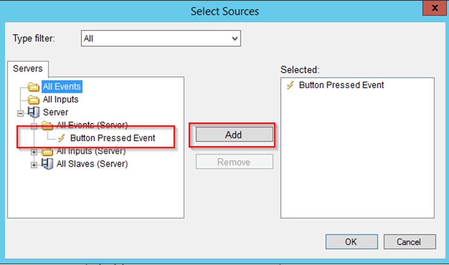Click the lightning bolt icon beside Button Pressed Event
This screenshot has width=449, height=265.
coord(62,138)
